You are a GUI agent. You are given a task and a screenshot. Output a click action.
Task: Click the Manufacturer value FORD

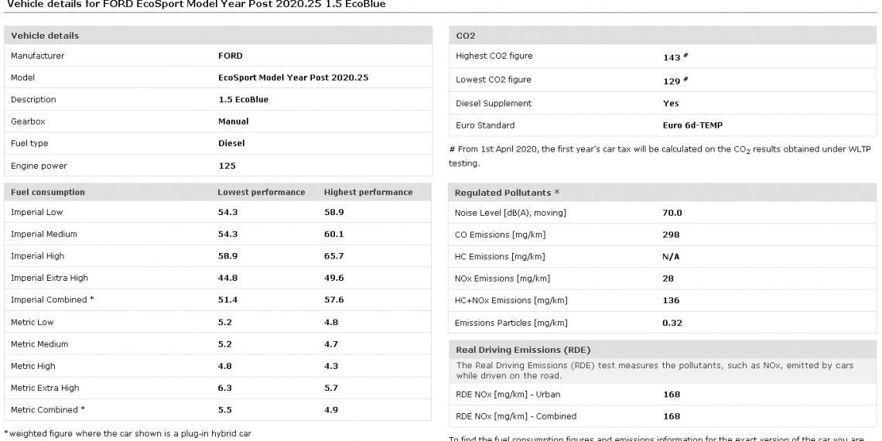231,56
